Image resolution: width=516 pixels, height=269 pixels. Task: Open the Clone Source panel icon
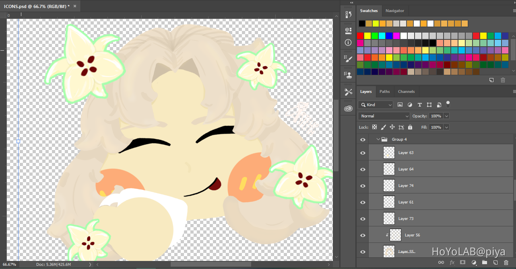[349, 74]
